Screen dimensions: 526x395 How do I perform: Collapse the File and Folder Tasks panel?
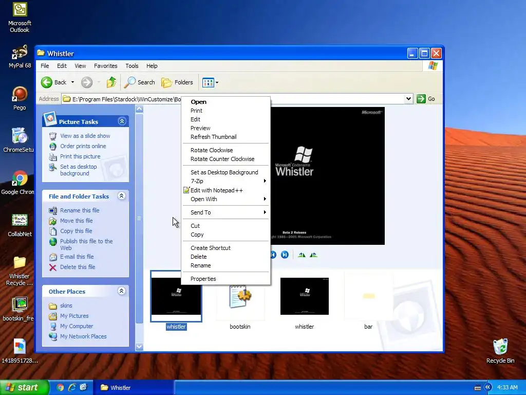[x=122, y=196]
